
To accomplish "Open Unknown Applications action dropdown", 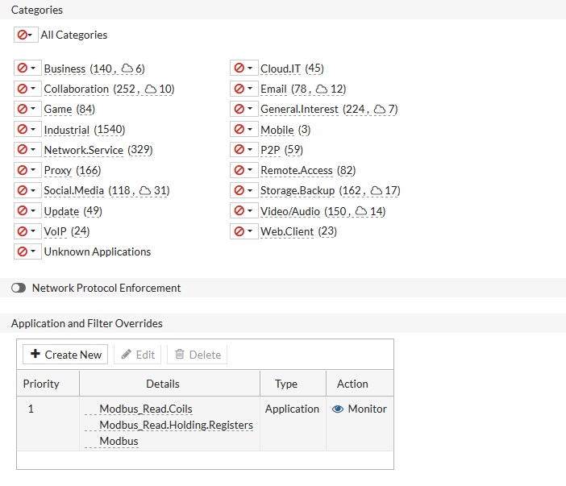I will pyautogui.click(x=27, y=251).
